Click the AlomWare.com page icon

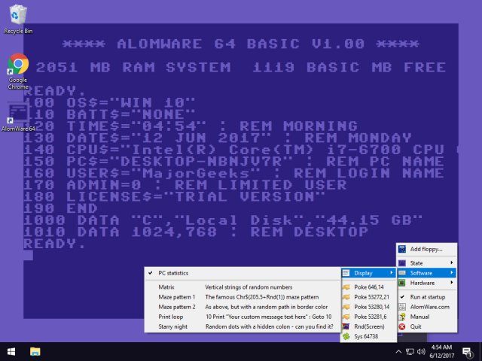pos(401,307)
